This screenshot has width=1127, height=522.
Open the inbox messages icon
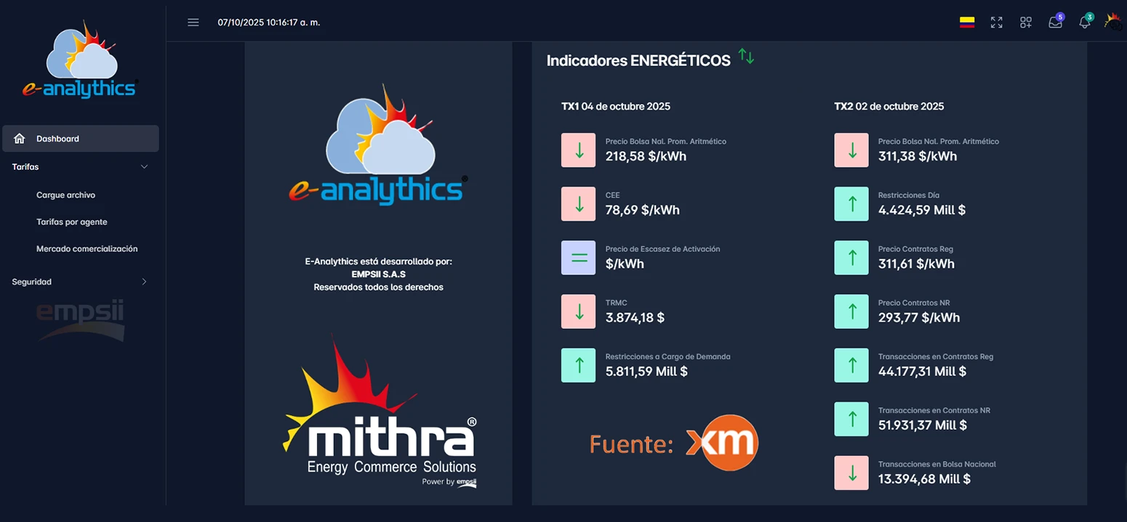click(x=1055, y=23)
